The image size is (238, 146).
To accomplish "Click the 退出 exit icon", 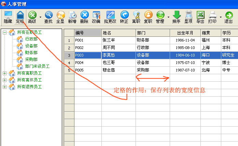I will coord(228,17).
